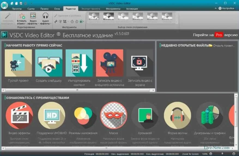Open the Маска feature icon
239x156 pixels.
(114, 115)
